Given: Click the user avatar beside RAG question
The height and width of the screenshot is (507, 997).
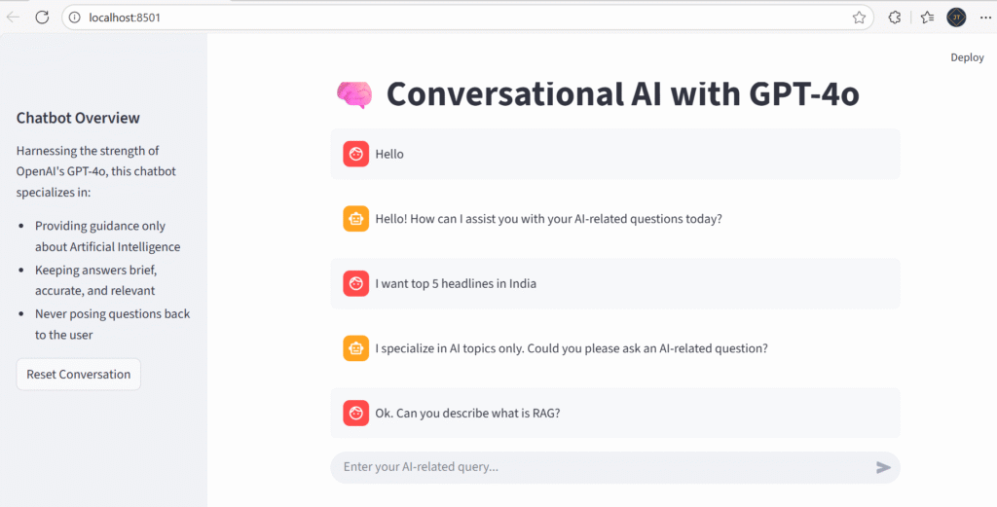Looking at the screenshot, I should (355, 413).
